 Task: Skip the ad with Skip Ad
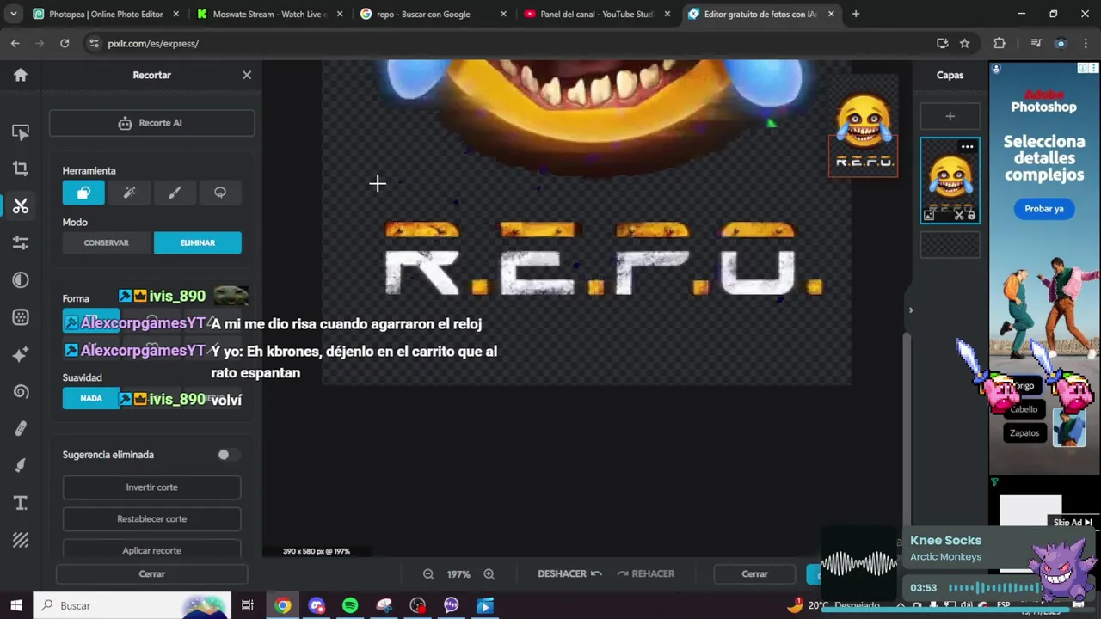point(1073,523)
